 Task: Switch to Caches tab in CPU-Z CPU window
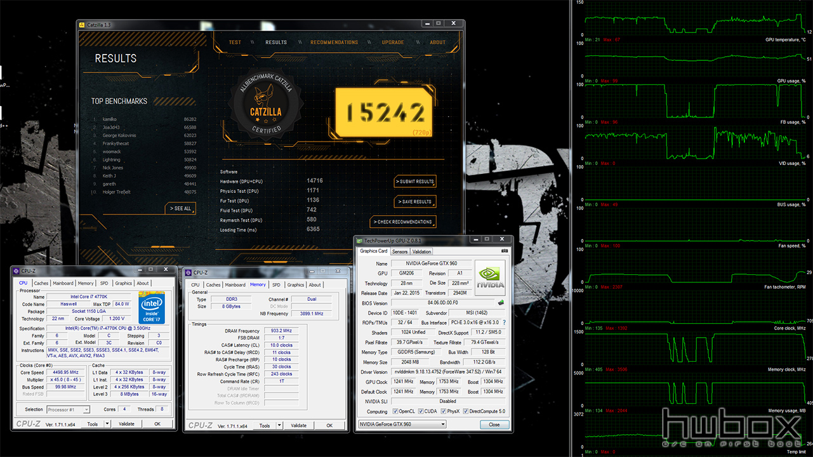pos(41,283)
